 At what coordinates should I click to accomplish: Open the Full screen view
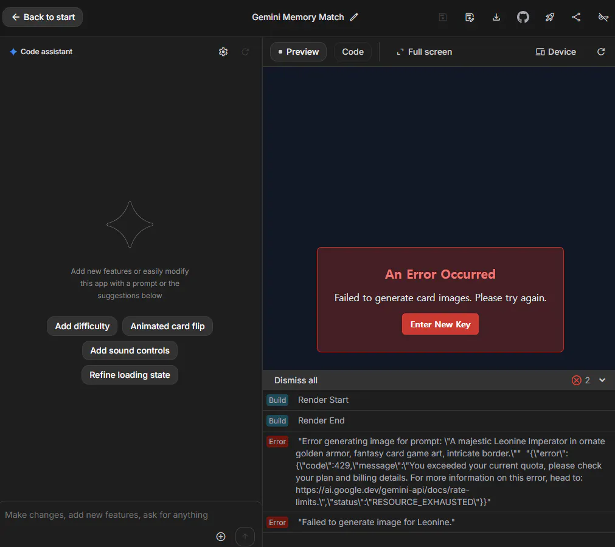(424, 52)
